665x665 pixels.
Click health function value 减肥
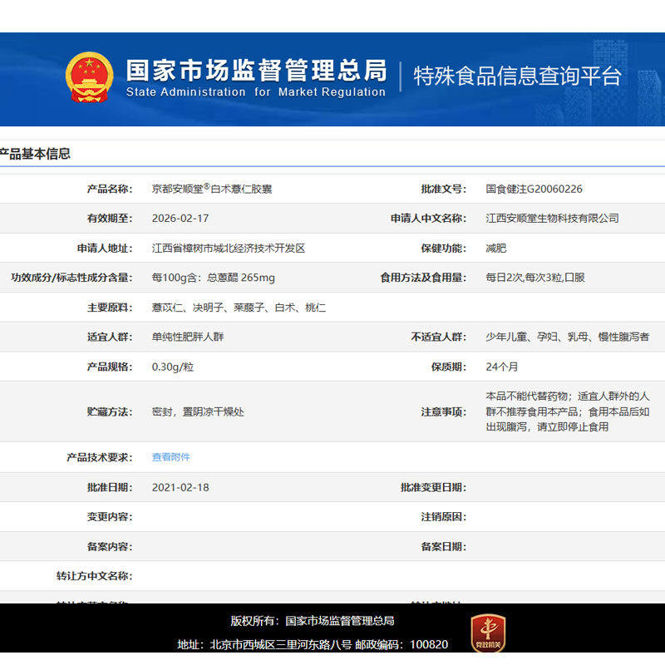click(495, 248)
